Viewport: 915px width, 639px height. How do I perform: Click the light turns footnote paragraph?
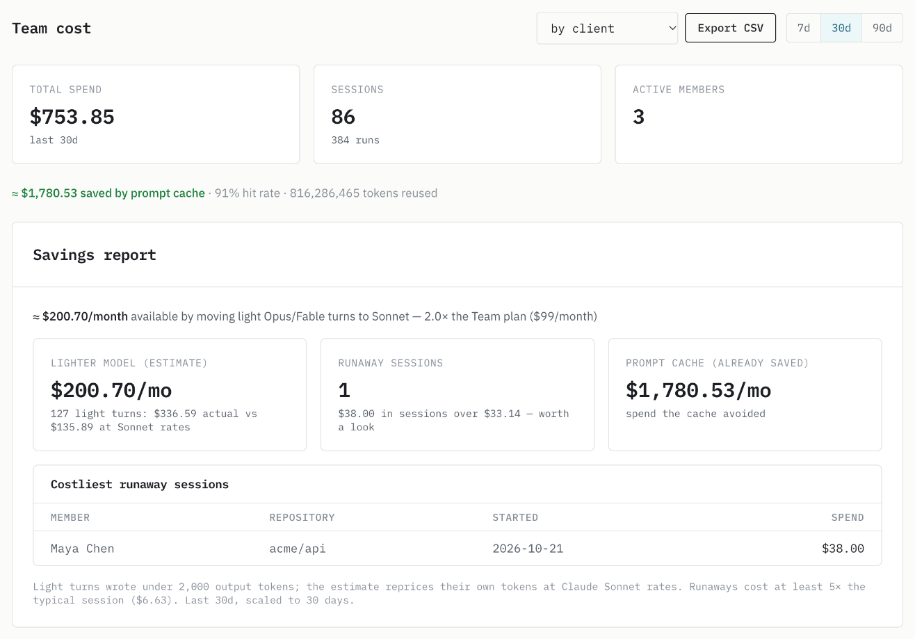(449, 593)
